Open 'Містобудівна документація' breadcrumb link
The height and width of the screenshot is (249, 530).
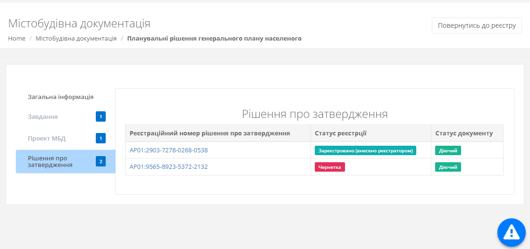click(x=76, y=39)
